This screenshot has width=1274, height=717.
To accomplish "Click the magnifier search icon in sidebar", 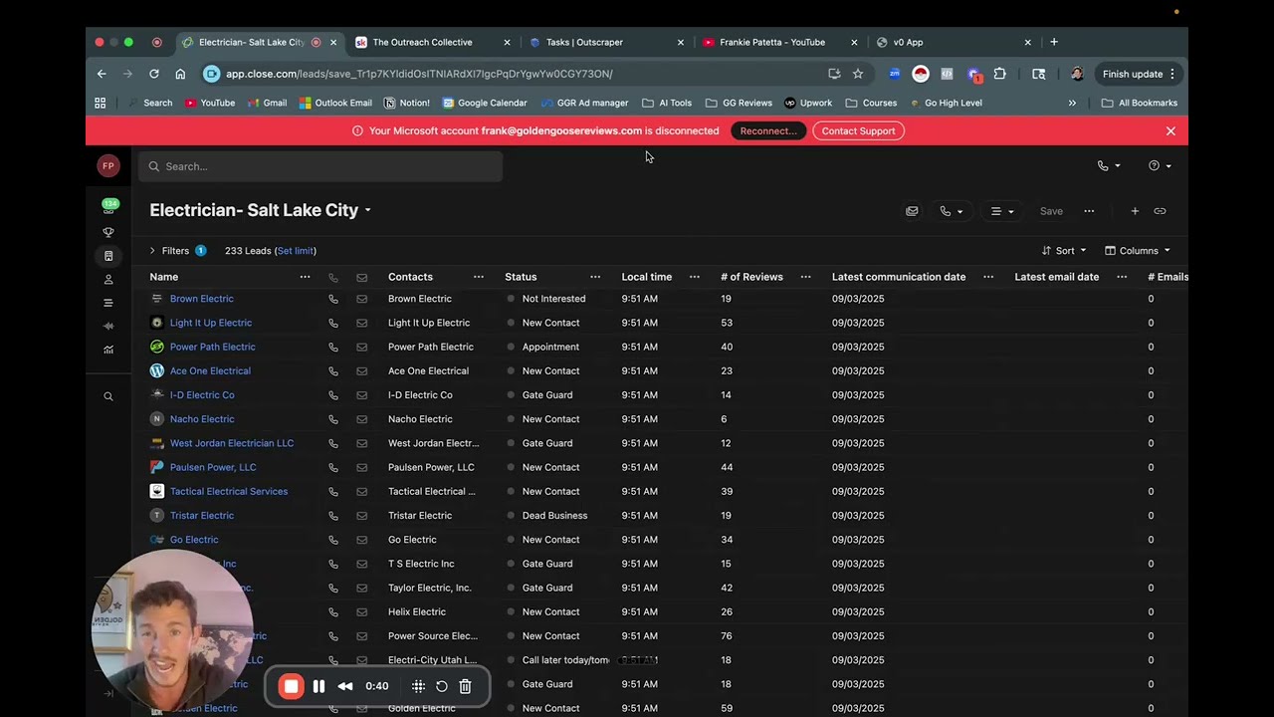I will (x=108, y=396).
